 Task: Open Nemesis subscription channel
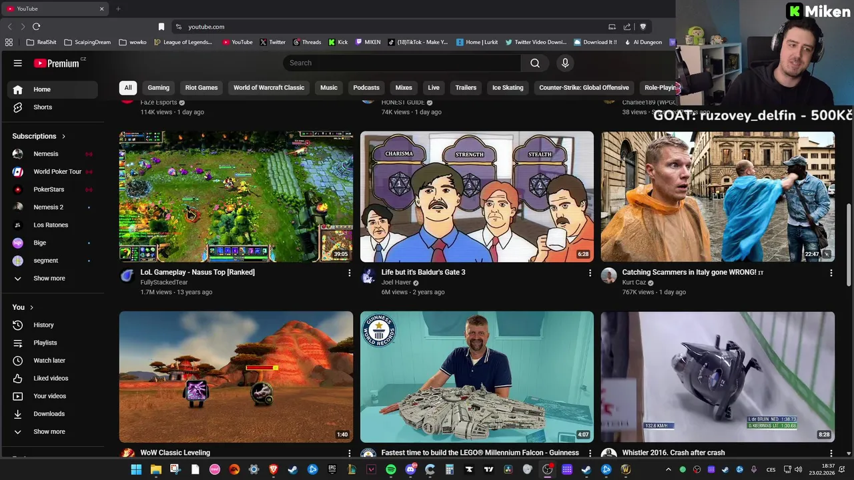point(52,154)
